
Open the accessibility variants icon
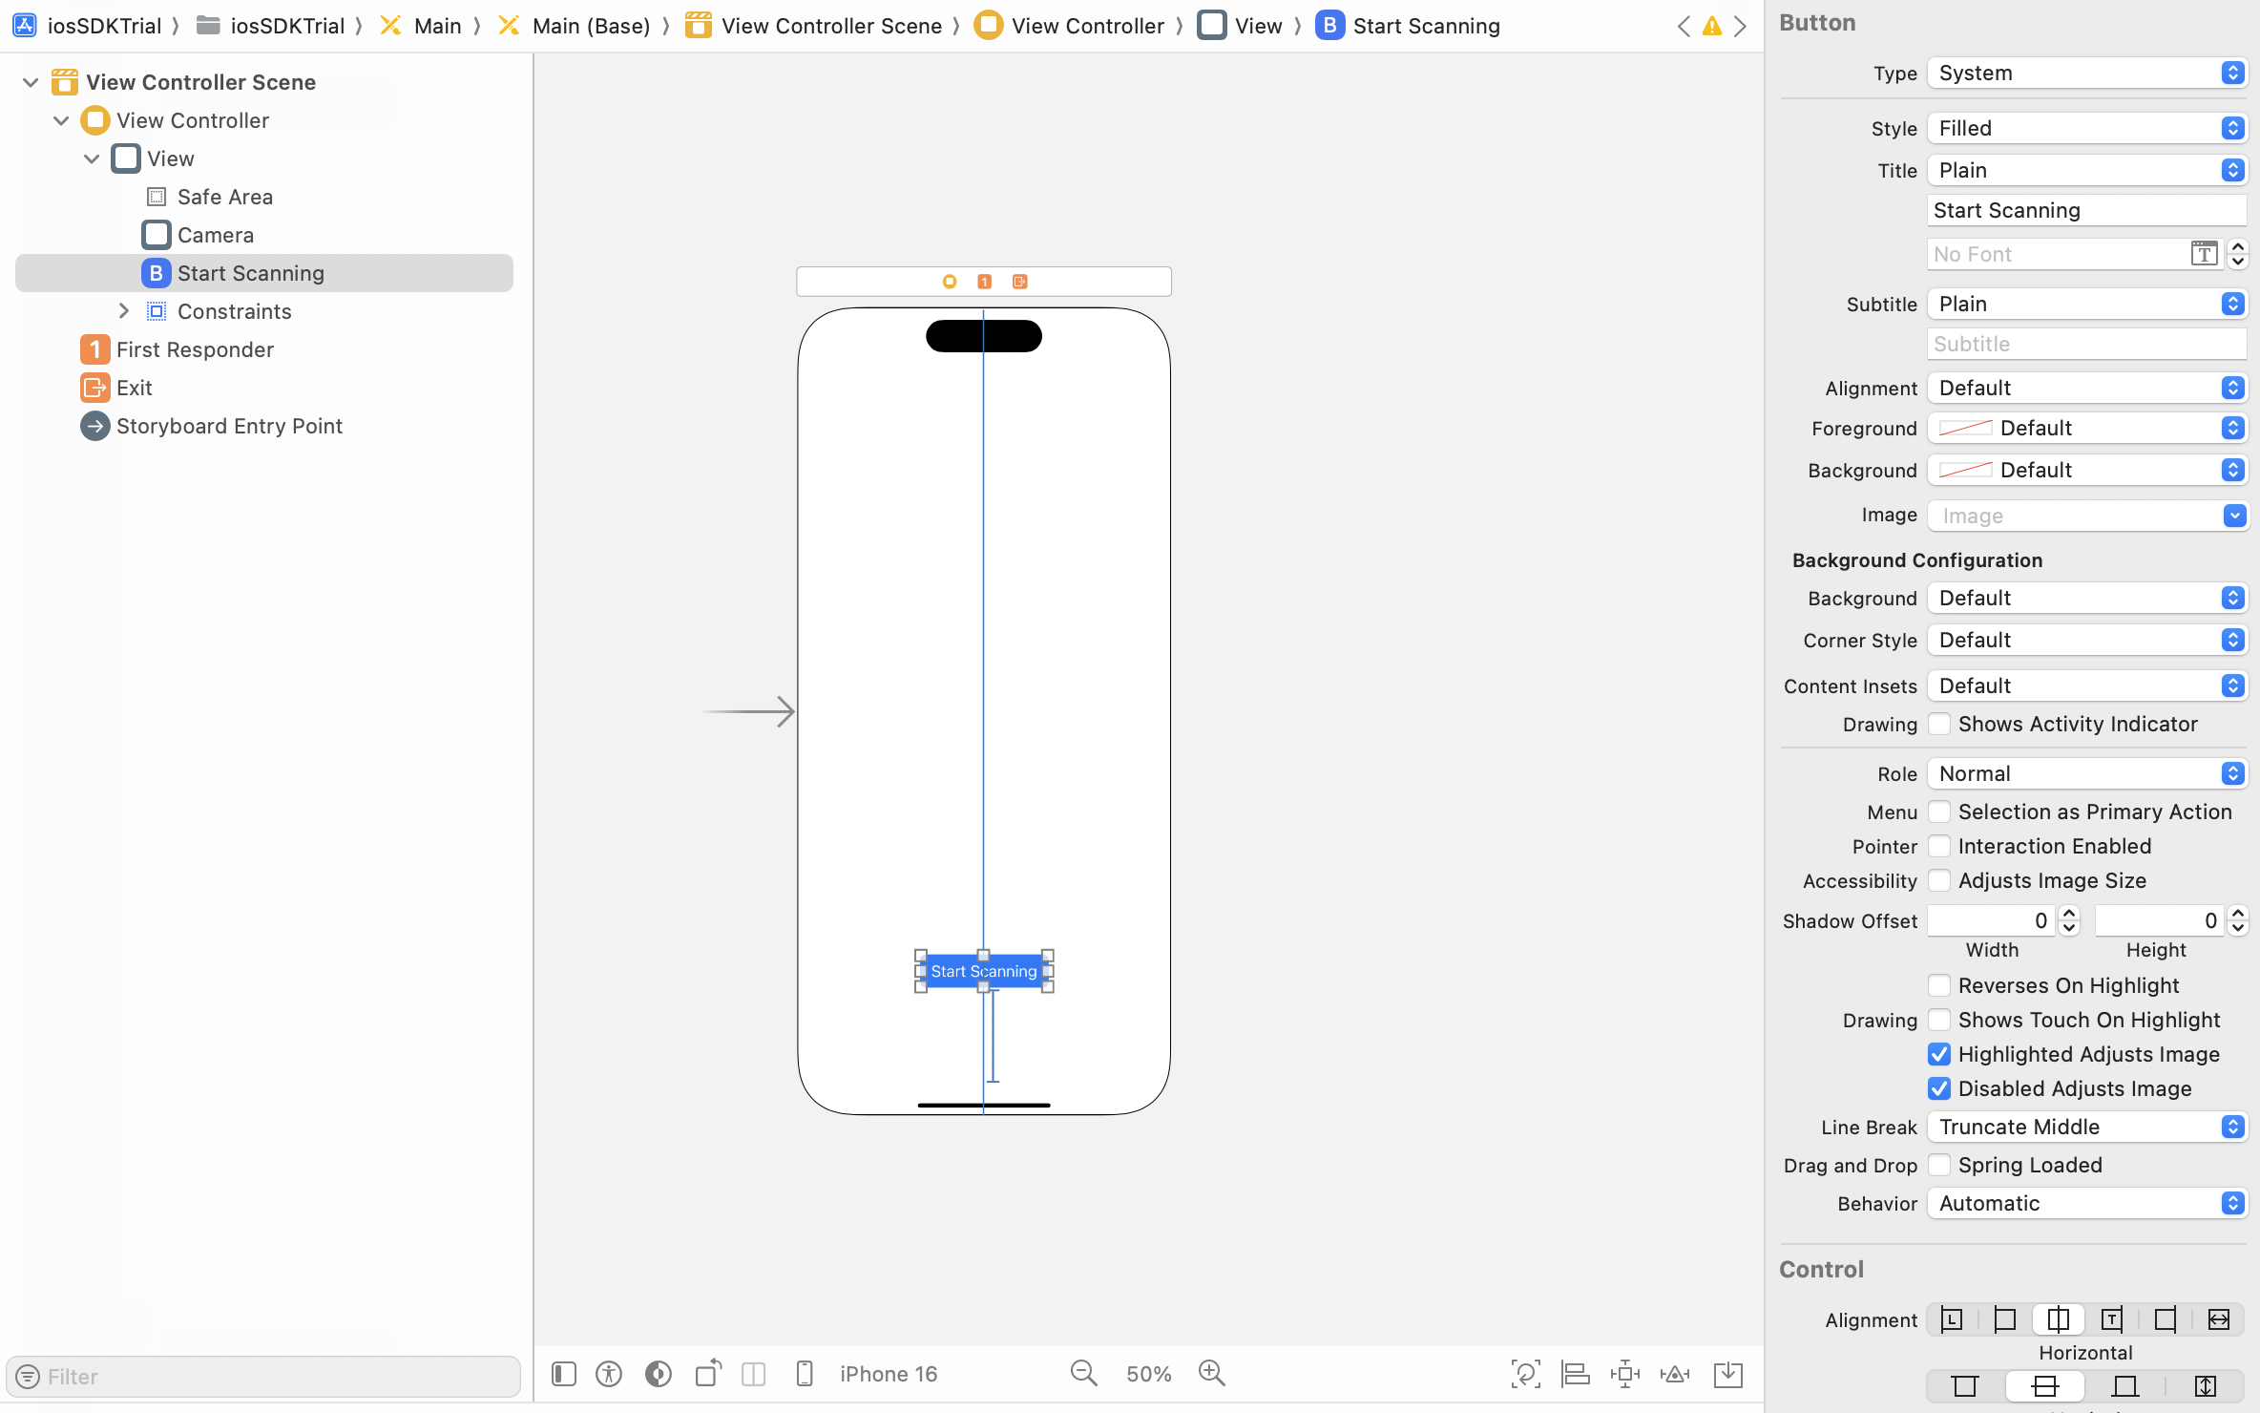coord(609,1373)
